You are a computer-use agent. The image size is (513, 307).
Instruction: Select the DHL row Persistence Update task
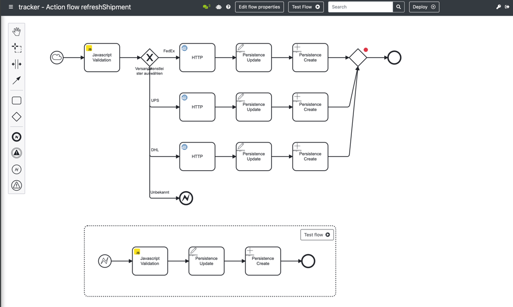[254, 157]
